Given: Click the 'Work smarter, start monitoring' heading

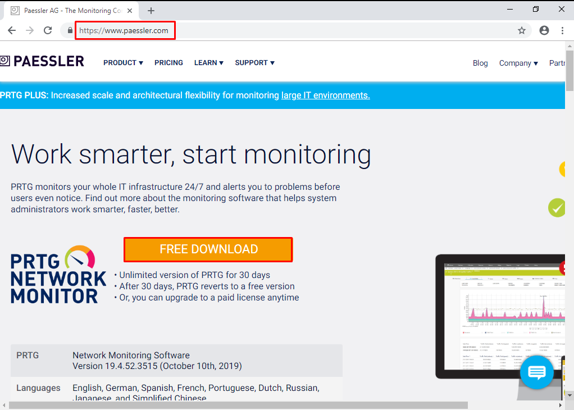Looking at the screenshot, I should 191,154.
